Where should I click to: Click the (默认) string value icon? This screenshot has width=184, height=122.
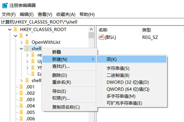pyautogui.click(x=101, y=37)
